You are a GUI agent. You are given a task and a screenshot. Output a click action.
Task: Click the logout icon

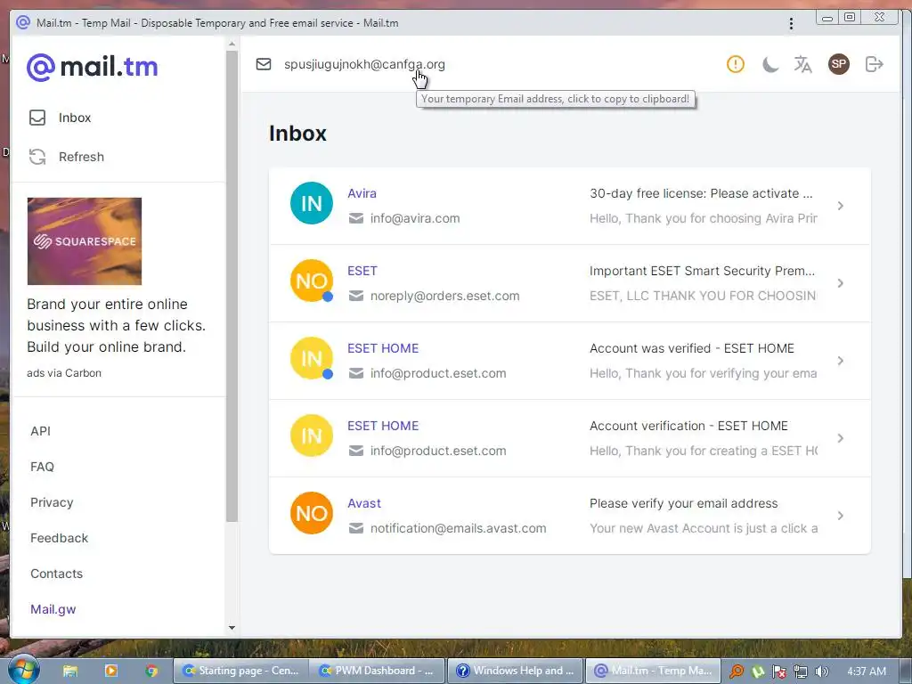(x=875, y=64)
